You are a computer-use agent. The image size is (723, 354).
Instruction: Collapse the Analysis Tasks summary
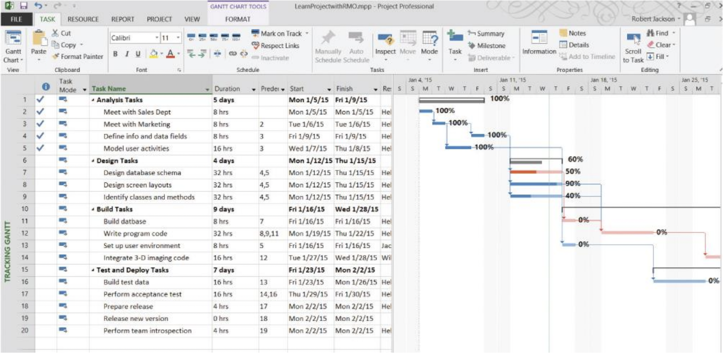coord(93,100)
